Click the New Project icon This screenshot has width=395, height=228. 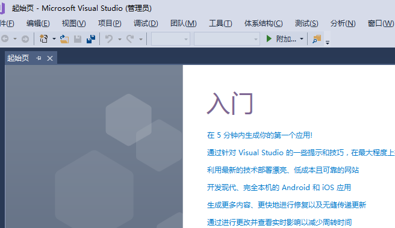click(x=43, y=39)
